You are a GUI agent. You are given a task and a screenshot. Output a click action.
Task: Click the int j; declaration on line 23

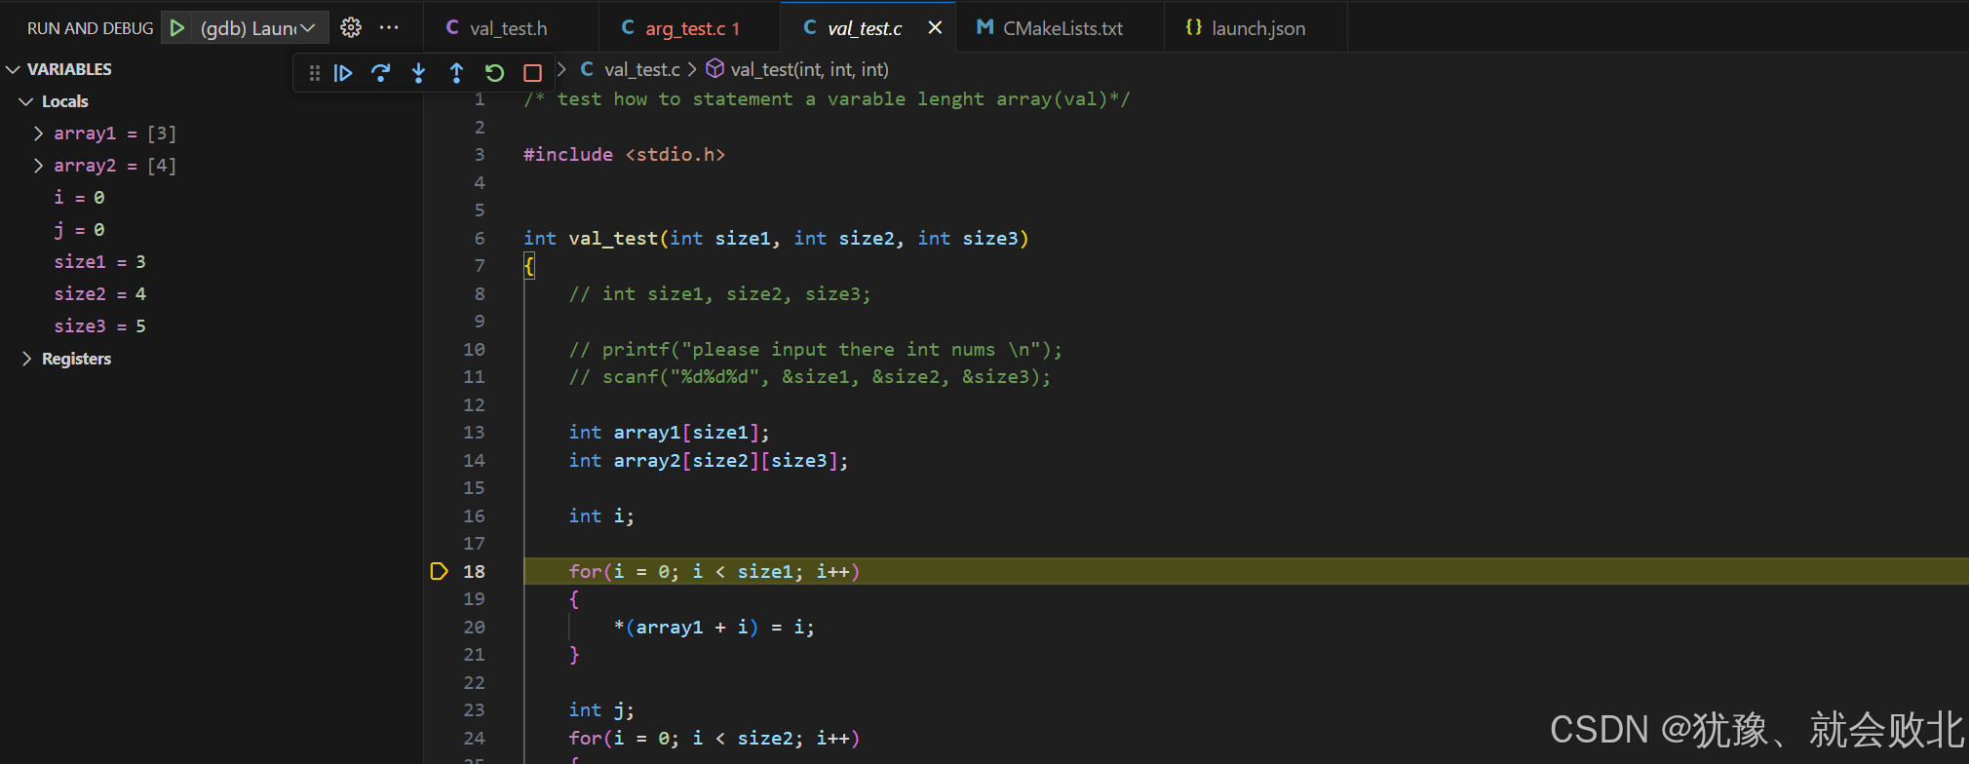[601, 710]
